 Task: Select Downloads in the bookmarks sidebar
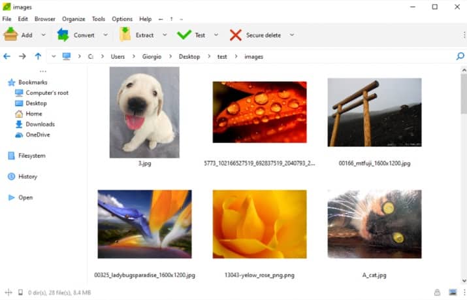pyautogui.click(x=40, y=124)
